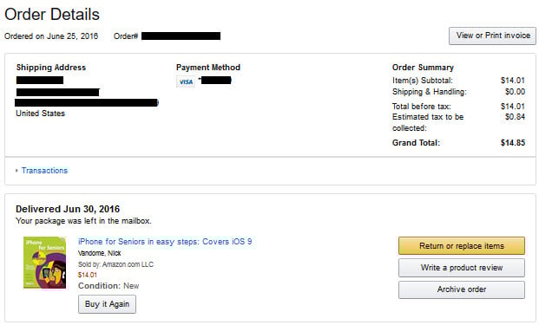
Task: Click the Order Summary heading
Action: click(423, 68)
